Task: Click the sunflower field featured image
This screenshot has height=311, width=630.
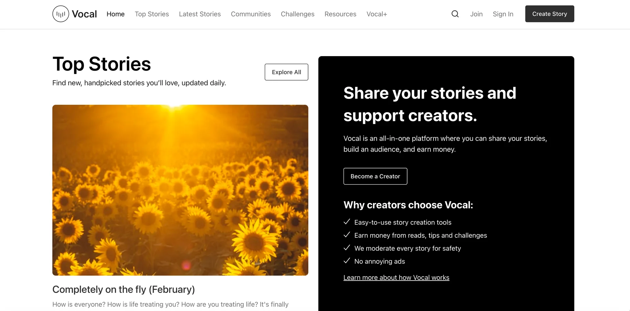Action: (x=180, y=190)
